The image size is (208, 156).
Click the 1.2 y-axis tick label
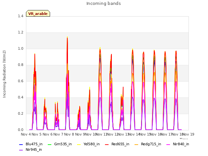[x=20, y=32]
